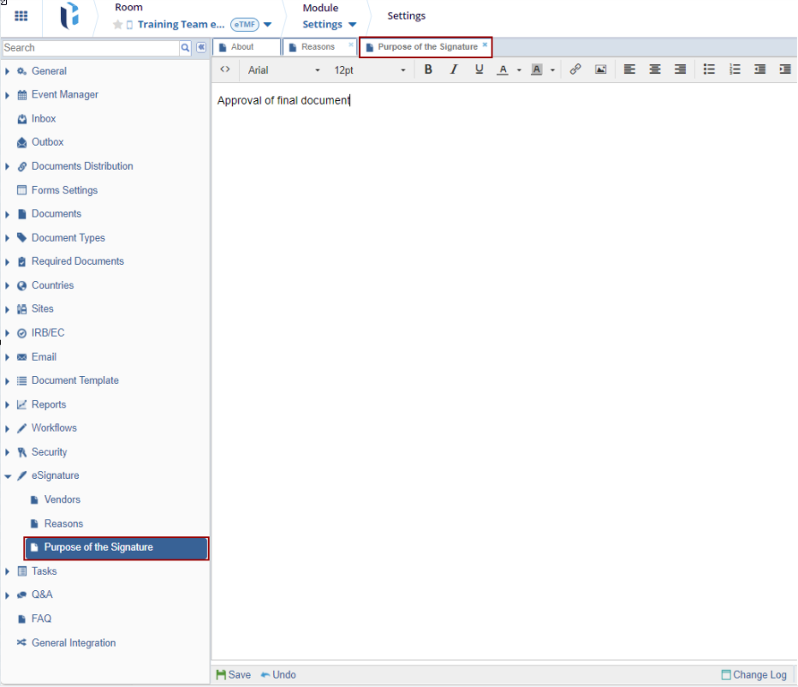Viewport: 798px width, 687px height.
Task: Open the font family dropdown showing Arial
Action: pos(283,70)
